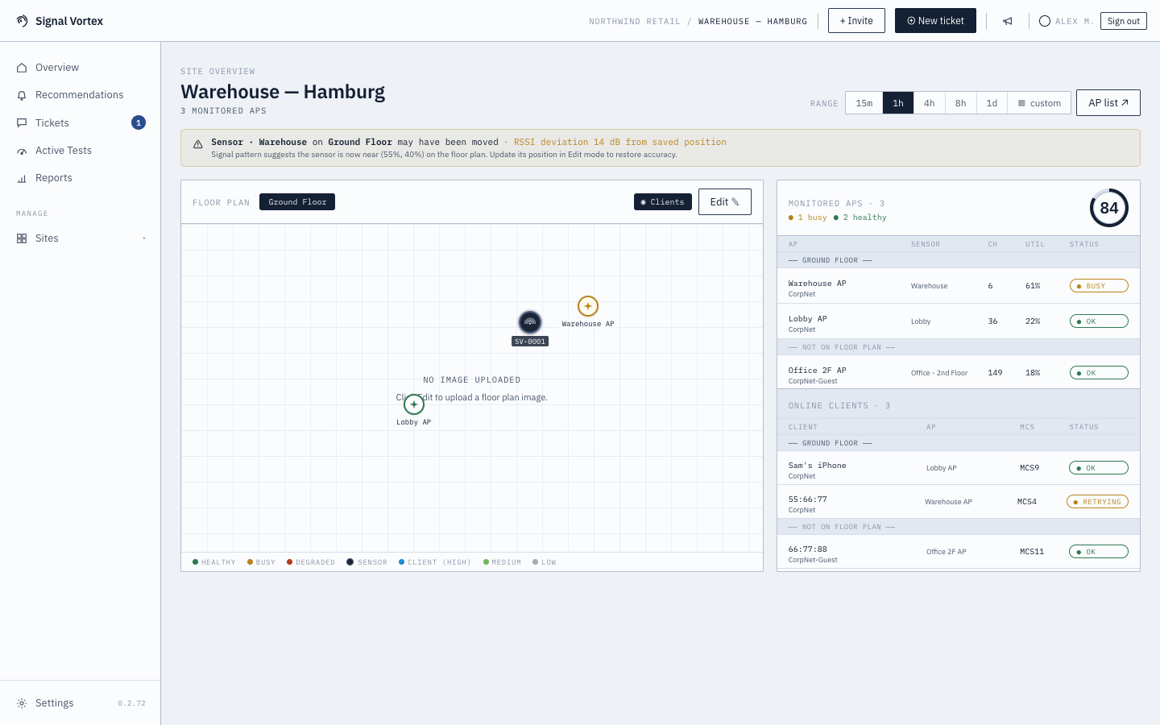Click the Degraded legend dot
The width and height of the screenshot is (1160, 725).
[290, 562]
